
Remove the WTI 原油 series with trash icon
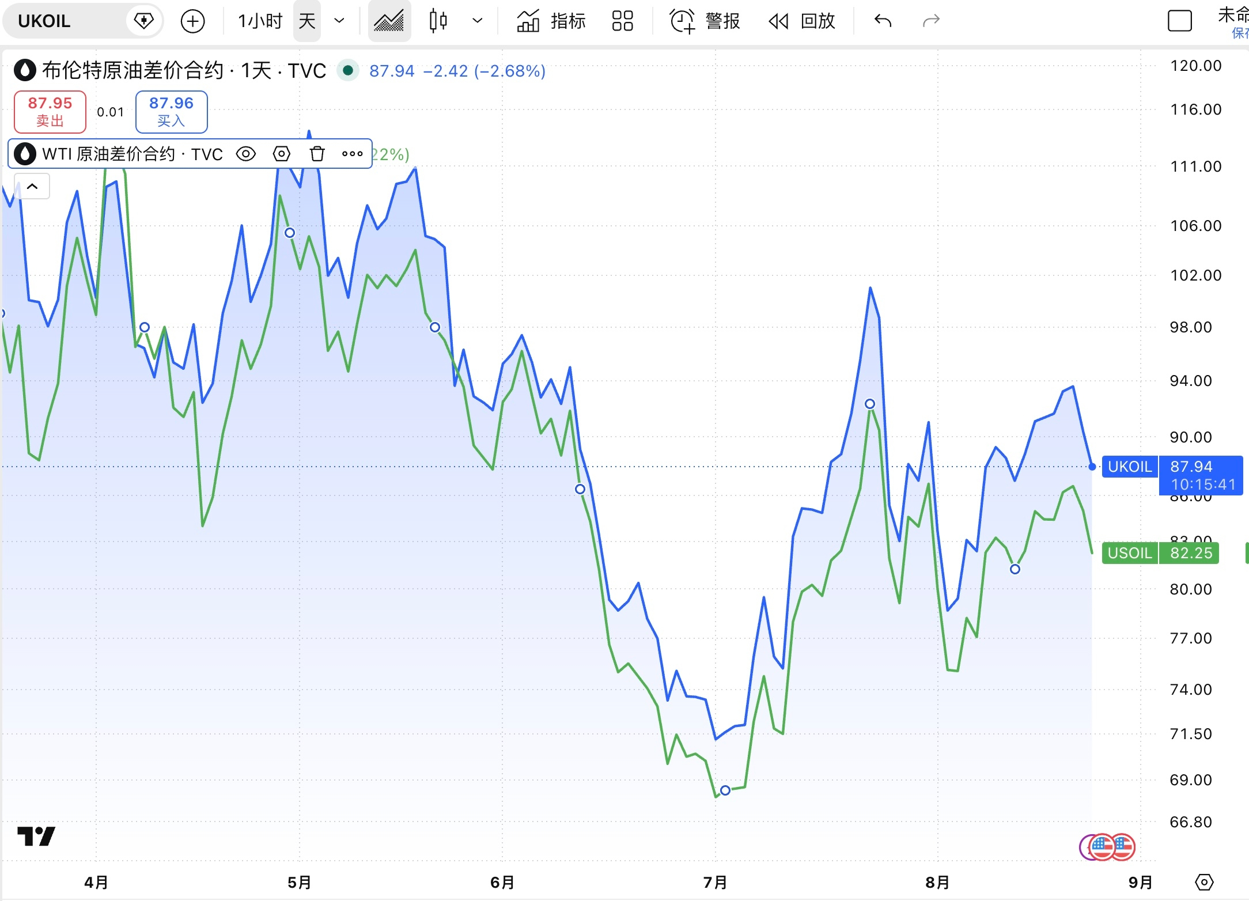coord(317,154)
